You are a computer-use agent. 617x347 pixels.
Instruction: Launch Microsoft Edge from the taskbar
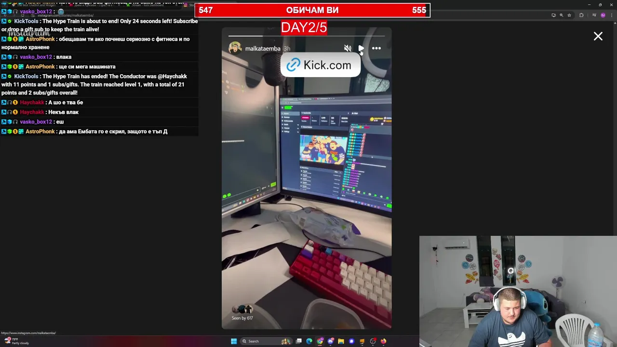point(309,341)
